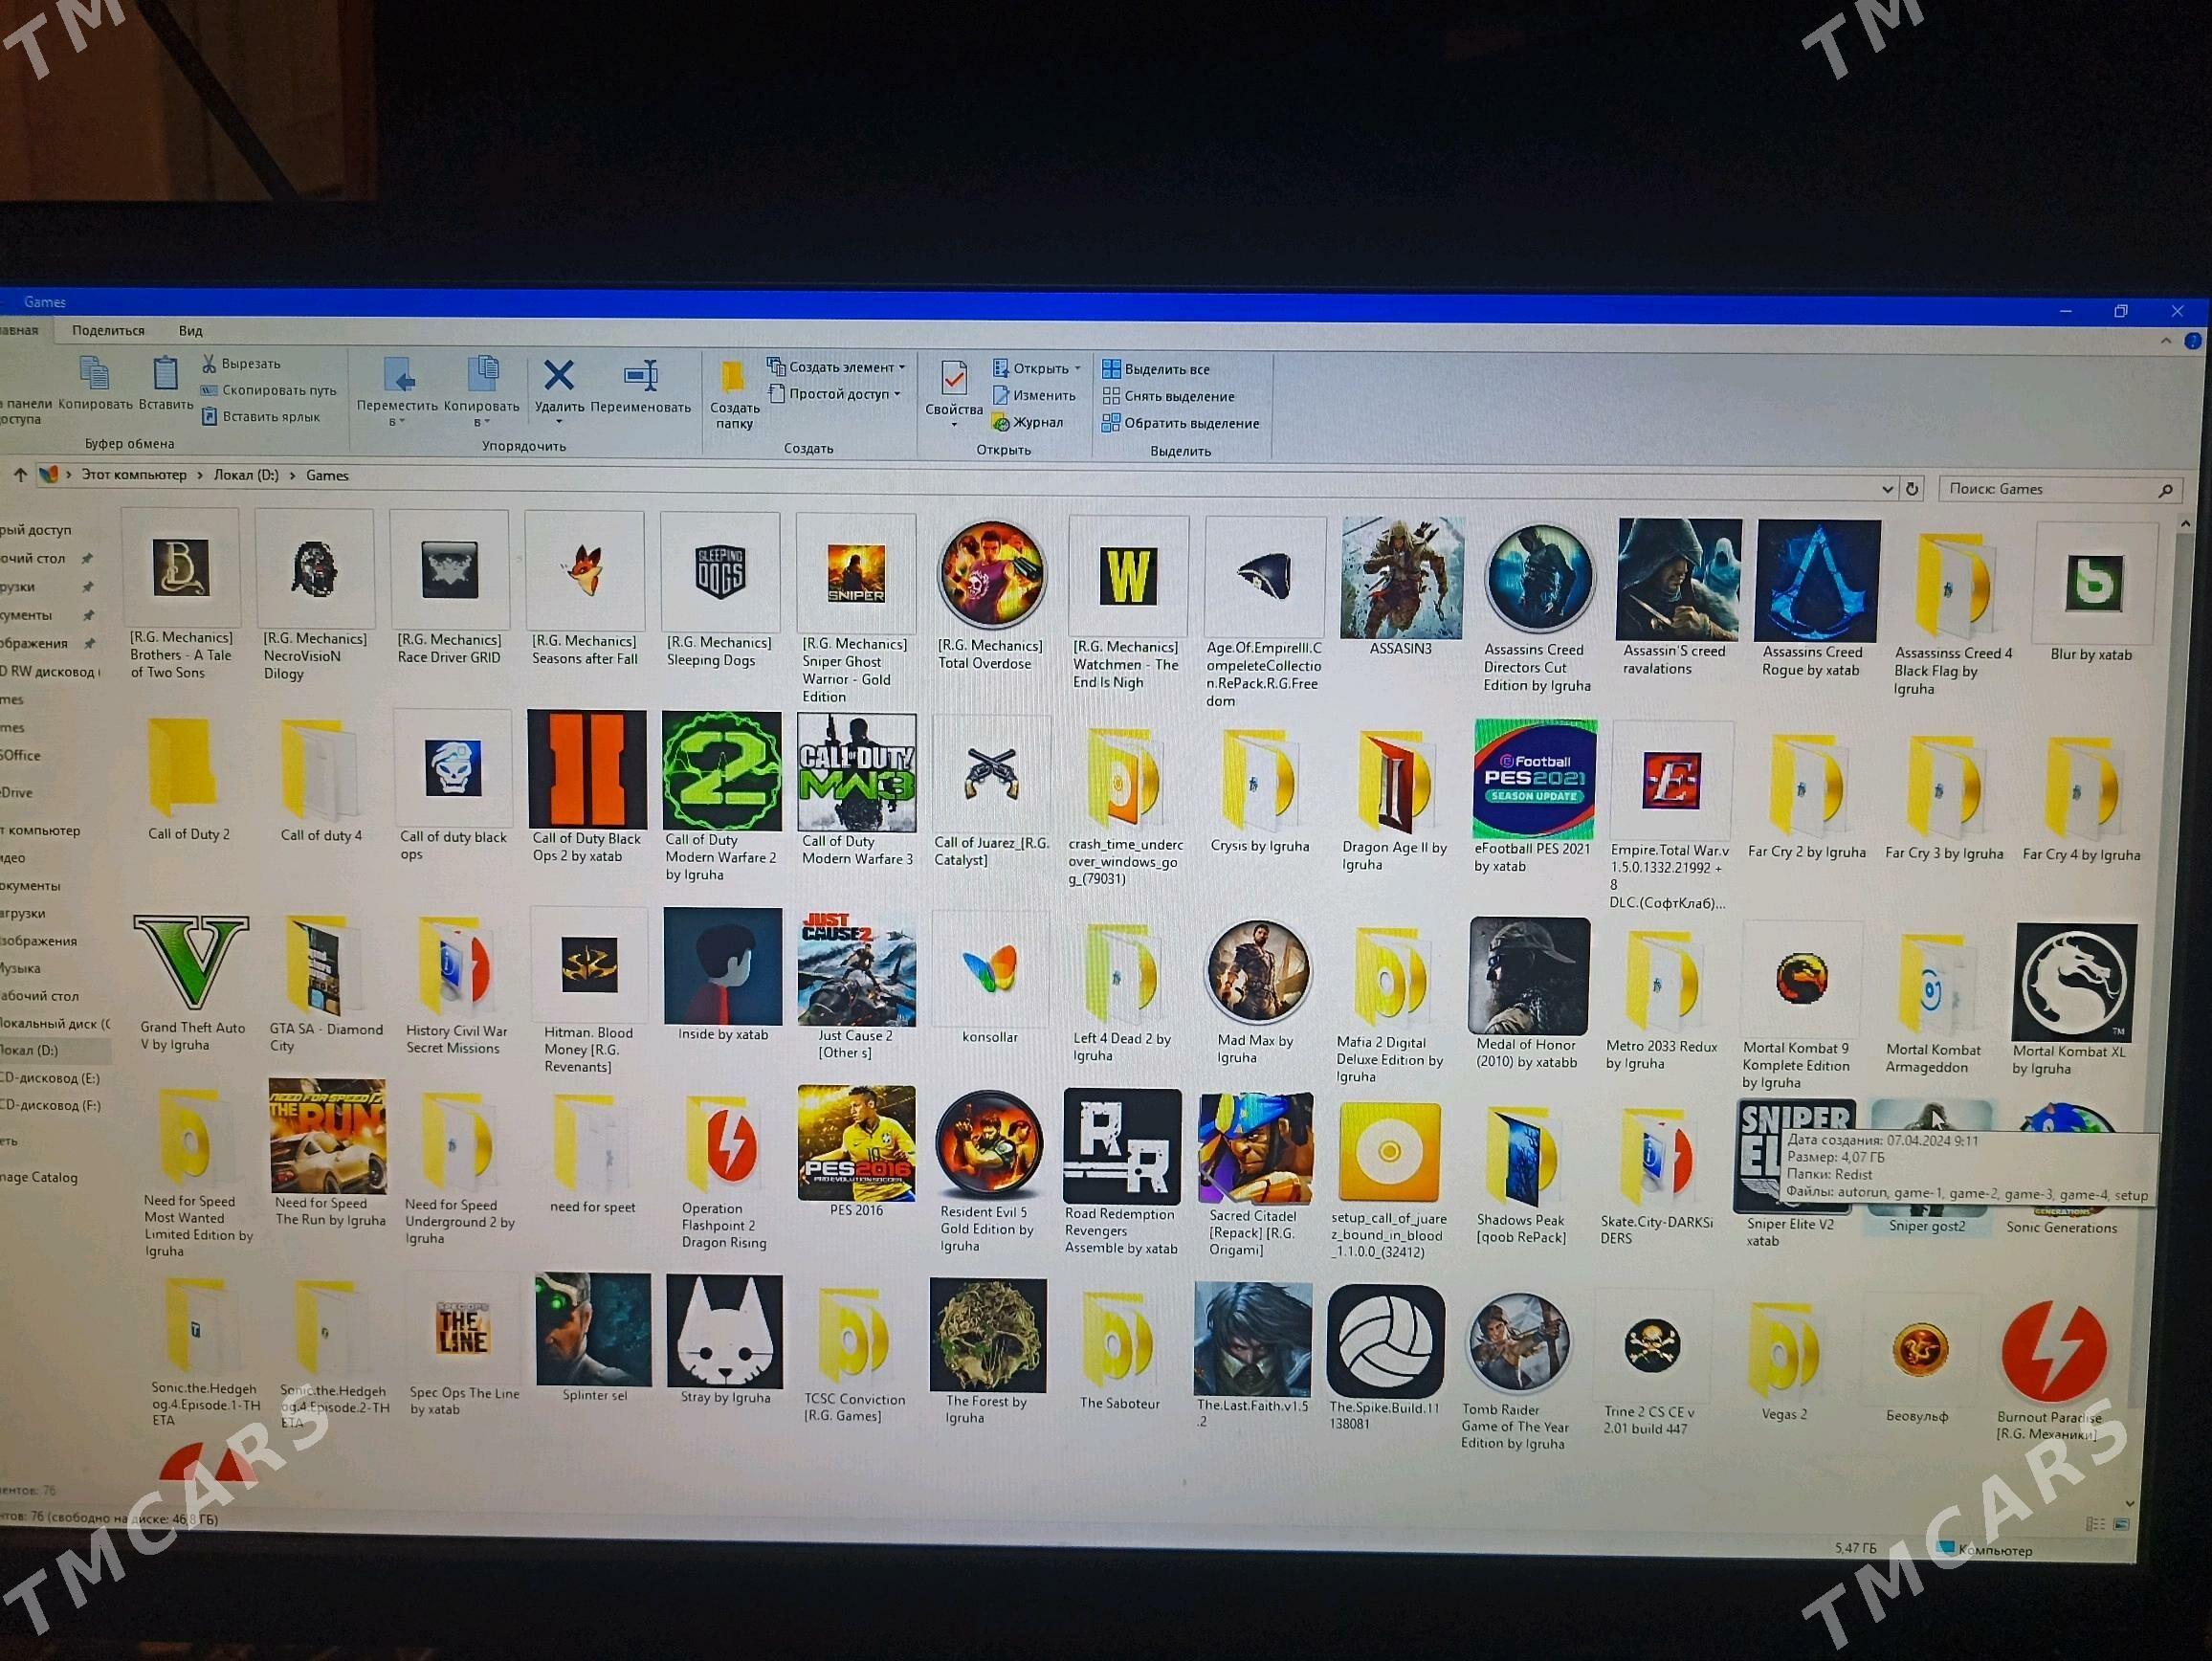The image size is (2212, 1661).
Task: Click the Удалить (Delete) ribbon icon
Action: pyautogui.click(x=558, y=377)
